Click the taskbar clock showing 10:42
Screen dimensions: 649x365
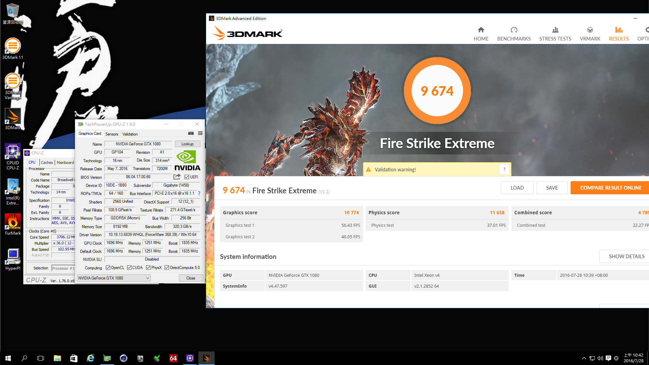(633, 358)
